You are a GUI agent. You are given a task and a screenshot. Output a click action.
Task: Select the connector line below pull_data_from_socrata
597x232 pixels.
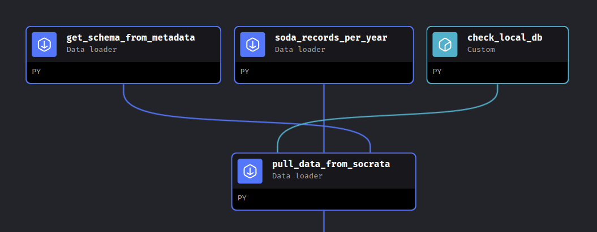click(324, 221)
